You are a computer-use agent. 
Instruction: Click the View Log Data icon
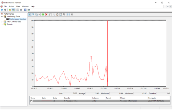(x=33, y=15)
